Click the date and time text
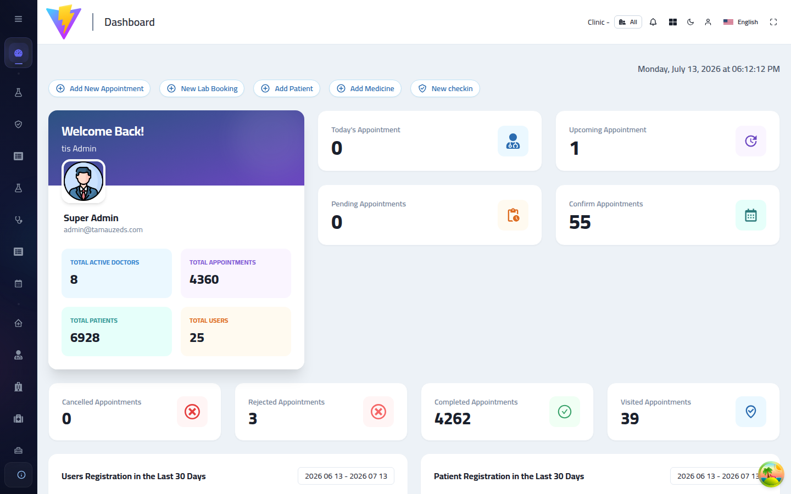The height and width of the screenshot is (494, 791). [709, 69]
